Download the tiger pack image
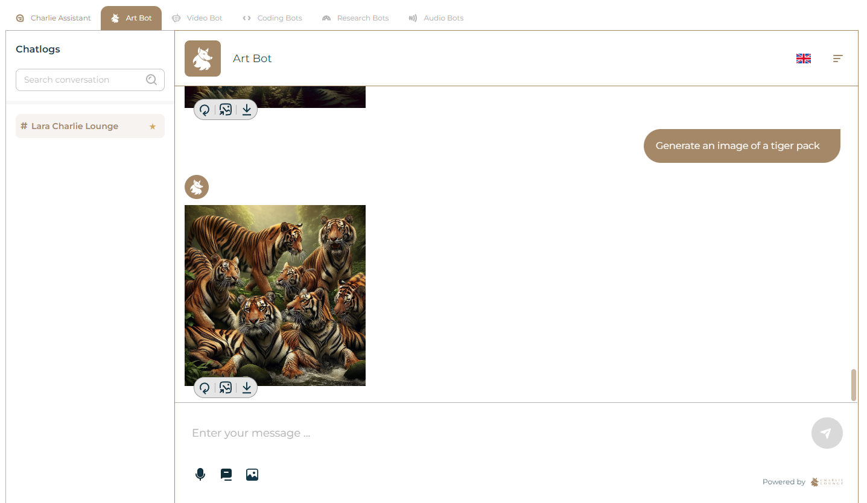Image resolution: width=867 pixels, height=503 pixels. (x=247, y=388)
